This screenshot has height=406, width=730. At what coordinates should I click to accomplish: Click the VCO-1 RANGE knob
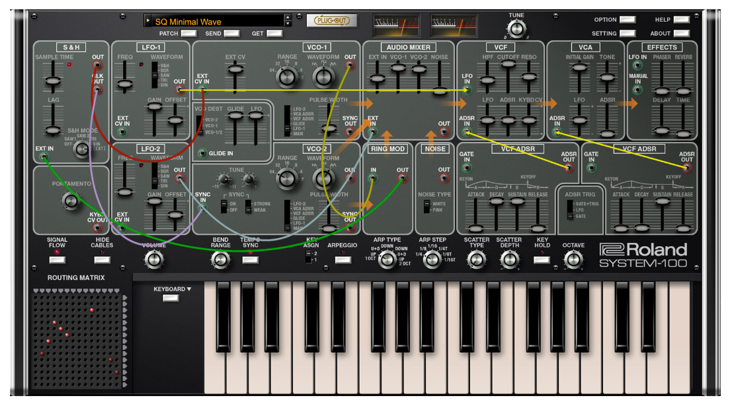pyautogui.click(x=287, y=77)
